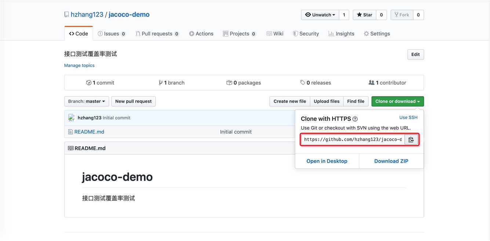Click the Upload files button
Screen dimensions: 490x241
pos(327,101)
